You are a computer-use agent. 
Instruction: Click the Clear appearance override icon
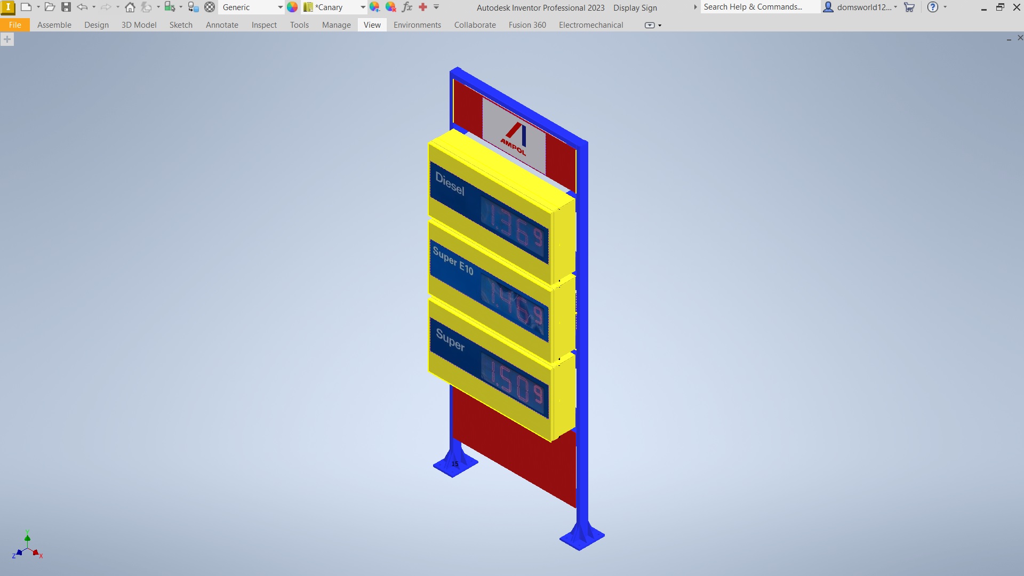point(391,7)
